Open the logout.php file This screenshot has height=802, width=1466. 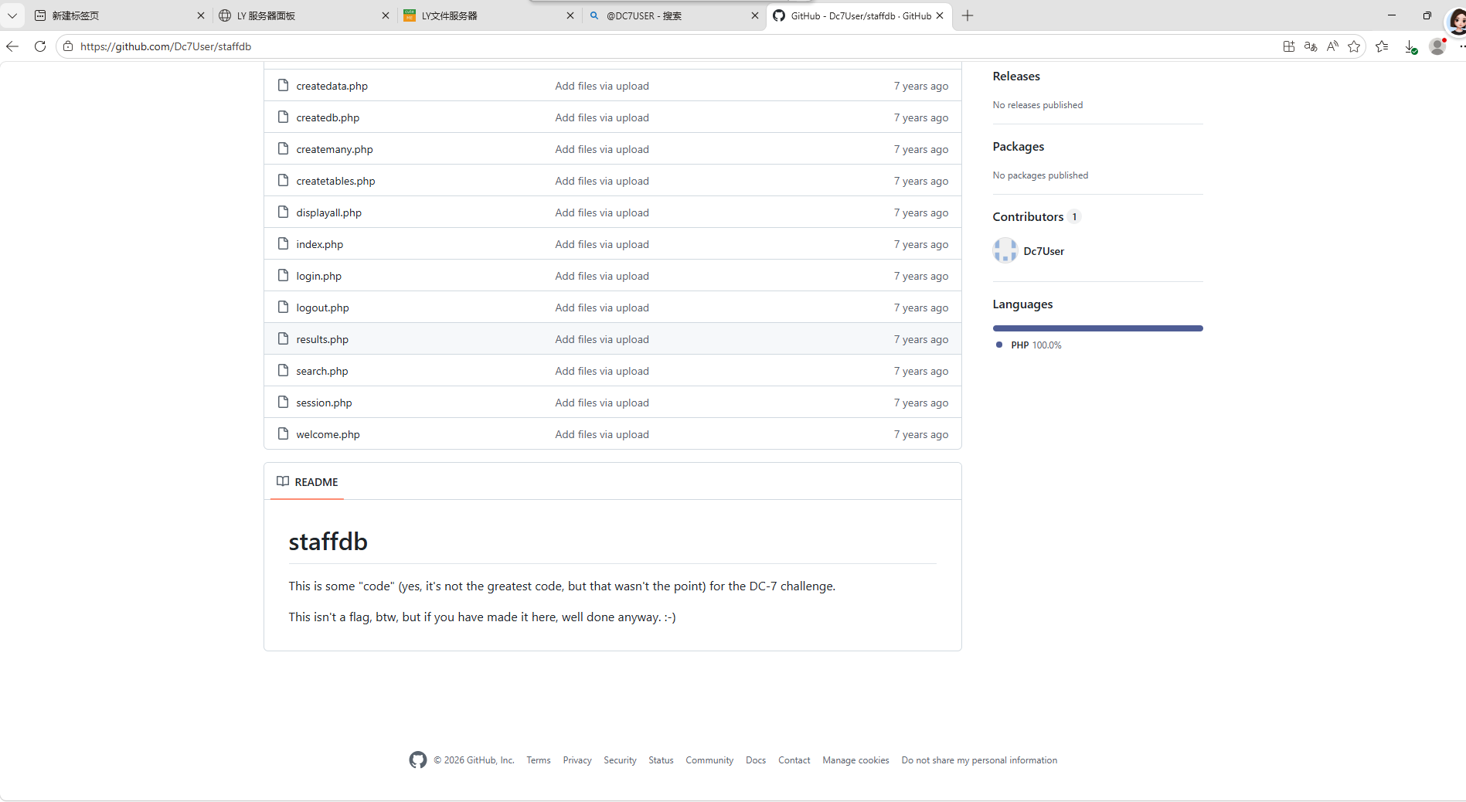pos(322,308)
